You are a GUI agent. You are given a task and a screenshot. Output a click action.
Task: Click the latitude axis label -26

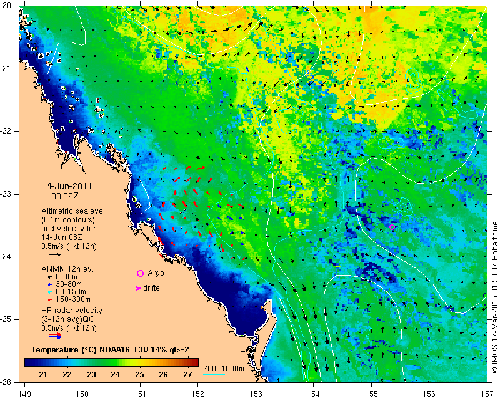[6, 382]
